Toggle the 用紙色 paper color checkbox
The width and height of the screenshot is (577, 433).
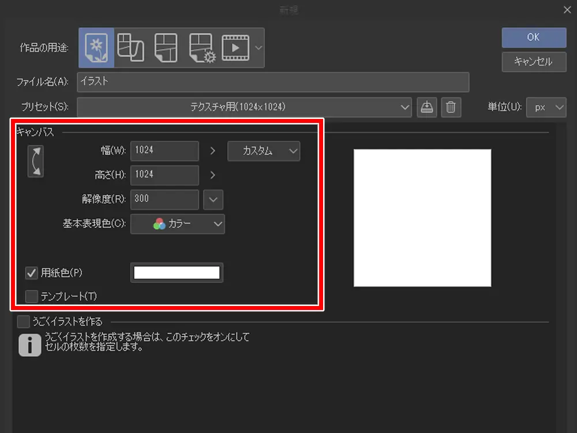coord(32,273)
